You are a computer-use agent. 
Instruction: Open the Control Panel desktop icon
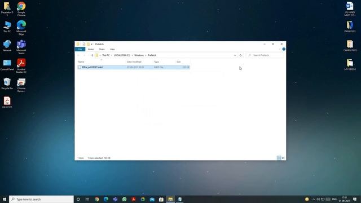(x=7, y=65)
